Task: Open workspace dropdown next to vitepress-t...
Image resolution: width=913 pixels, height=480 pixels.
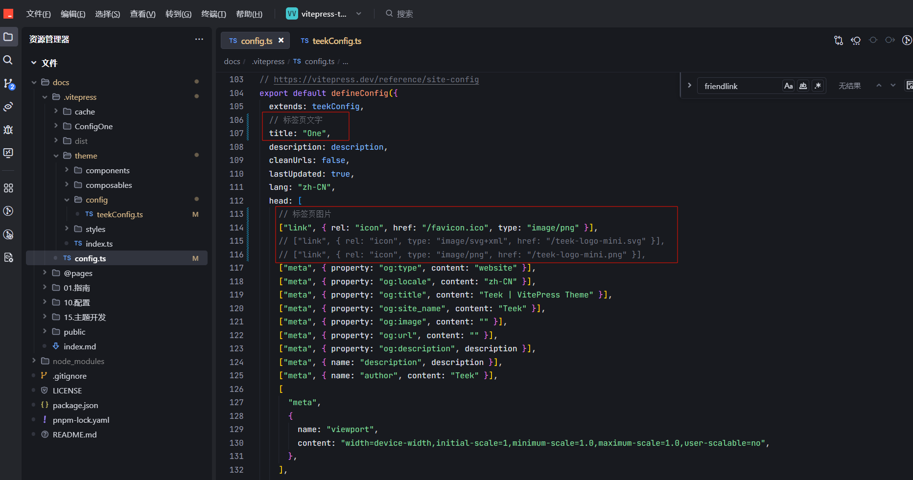Action: 359,14
